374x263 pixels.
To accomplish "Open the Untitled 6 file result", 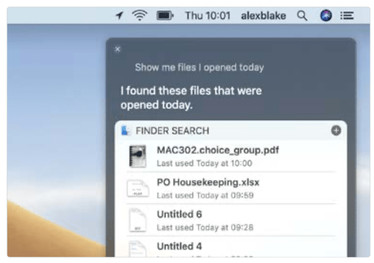I will point(231,220).
